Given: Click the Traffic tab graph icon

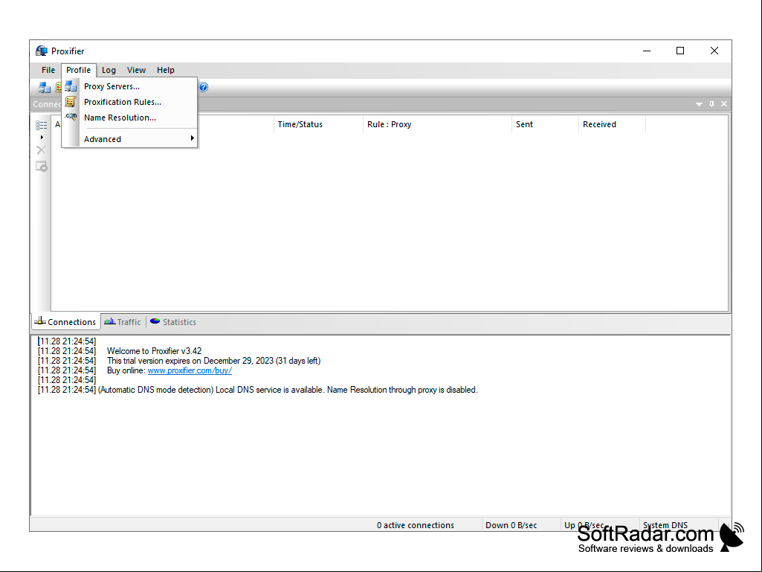Looking at the screenshot, I should (110, 321).
